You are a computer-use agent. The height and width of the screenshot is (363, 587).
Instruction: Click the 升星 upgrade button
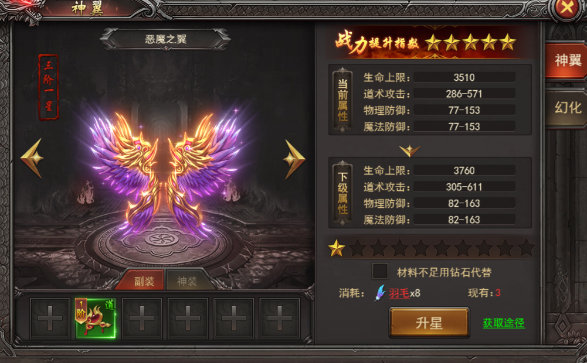point(429,323)
